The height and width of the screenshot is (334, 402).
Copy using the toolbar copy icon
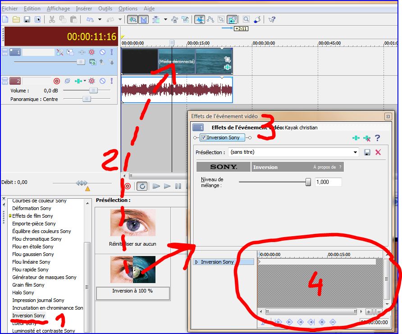(x=63, y=19)
